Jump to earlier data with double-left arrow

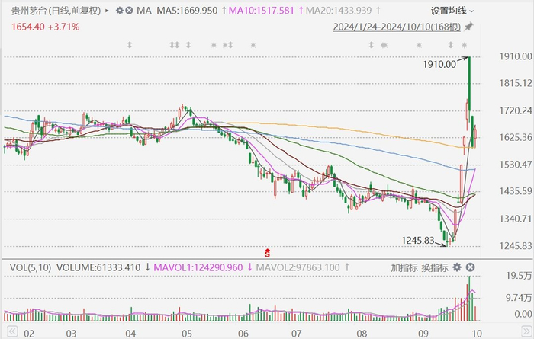[x=13, y=331]
